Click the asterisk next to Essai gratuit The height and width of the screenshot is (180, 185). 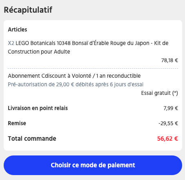pos(175,92)
